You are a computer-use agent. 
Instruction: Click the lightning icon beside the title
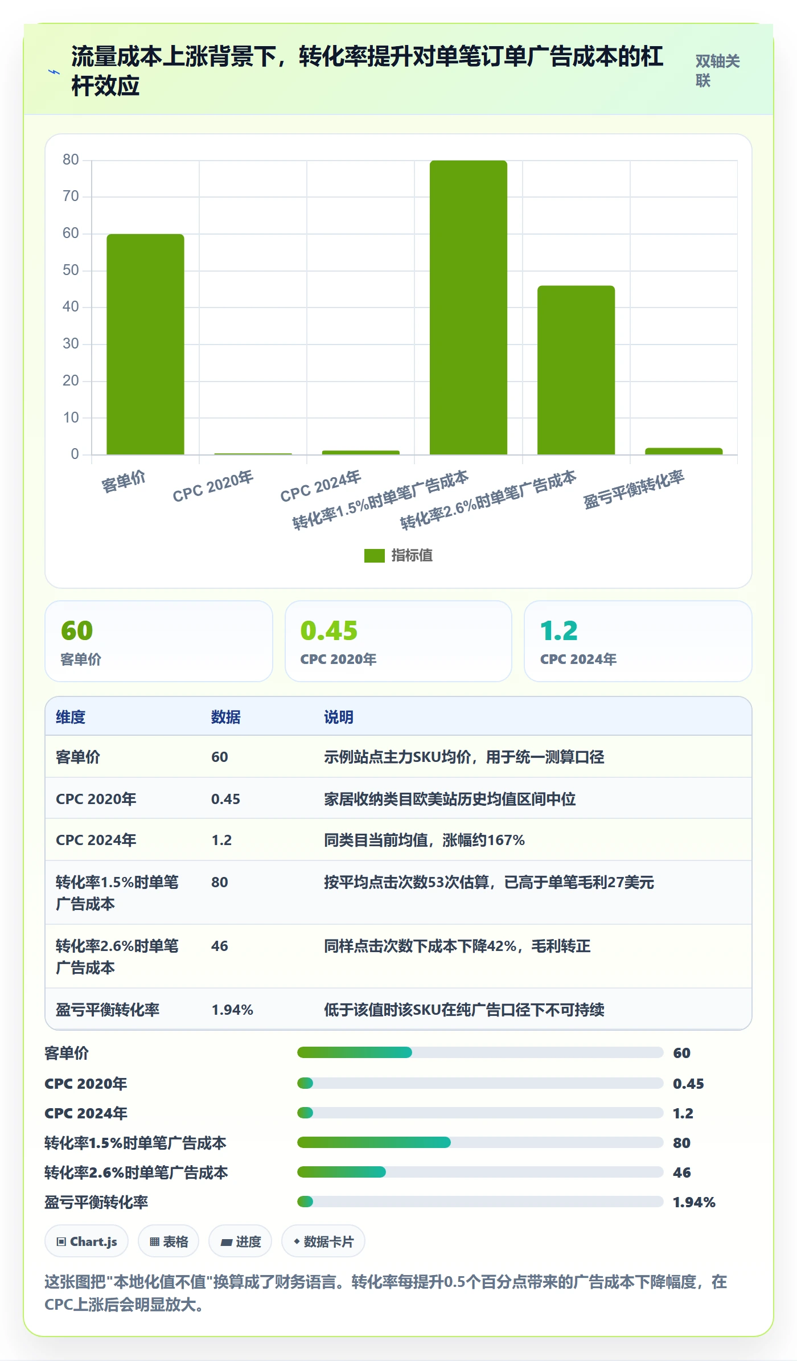[x=54, y=72]
